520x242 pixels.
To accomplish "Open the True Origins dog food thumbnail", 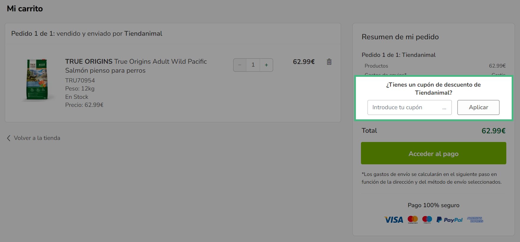I will coord(38,79).
